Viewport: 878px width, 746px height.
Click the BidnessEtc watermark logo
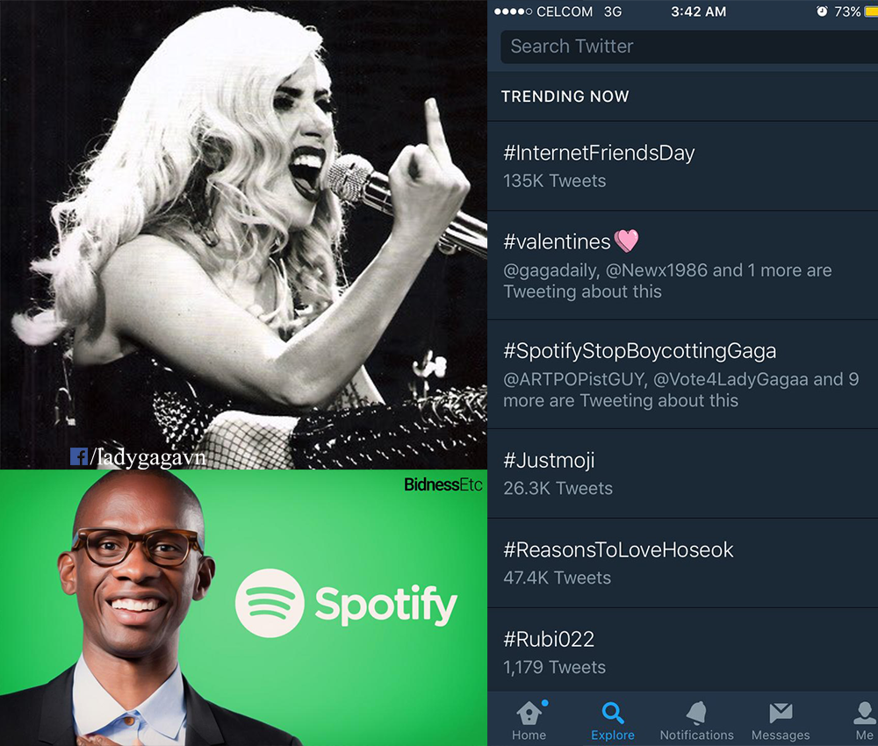click(x=443, y=484)
